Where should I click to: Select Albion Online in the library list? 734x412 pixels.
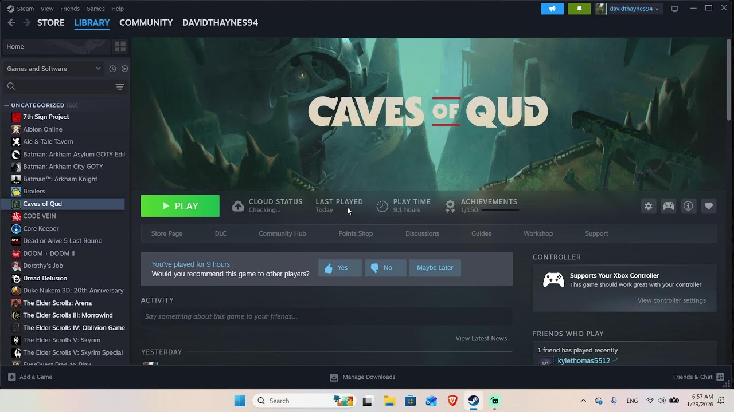[x=63, y=129]
